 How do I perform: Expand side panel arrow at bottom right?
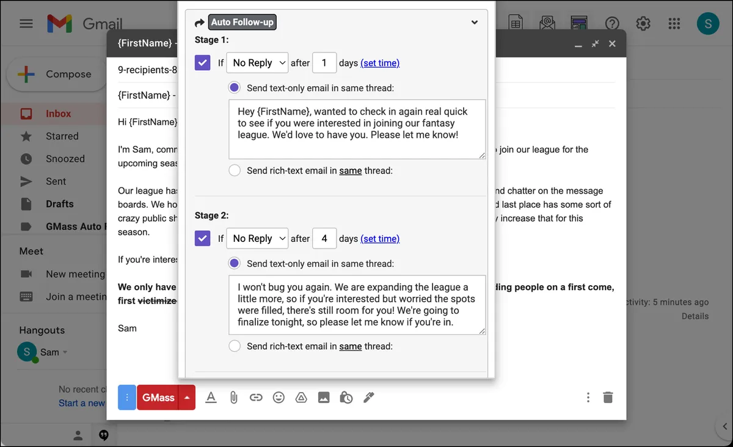[x=724, y=427]
